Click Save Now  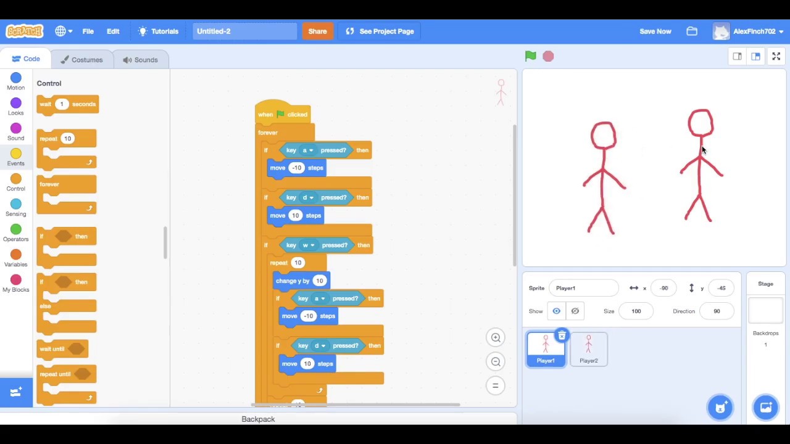[x=655, y=31]
